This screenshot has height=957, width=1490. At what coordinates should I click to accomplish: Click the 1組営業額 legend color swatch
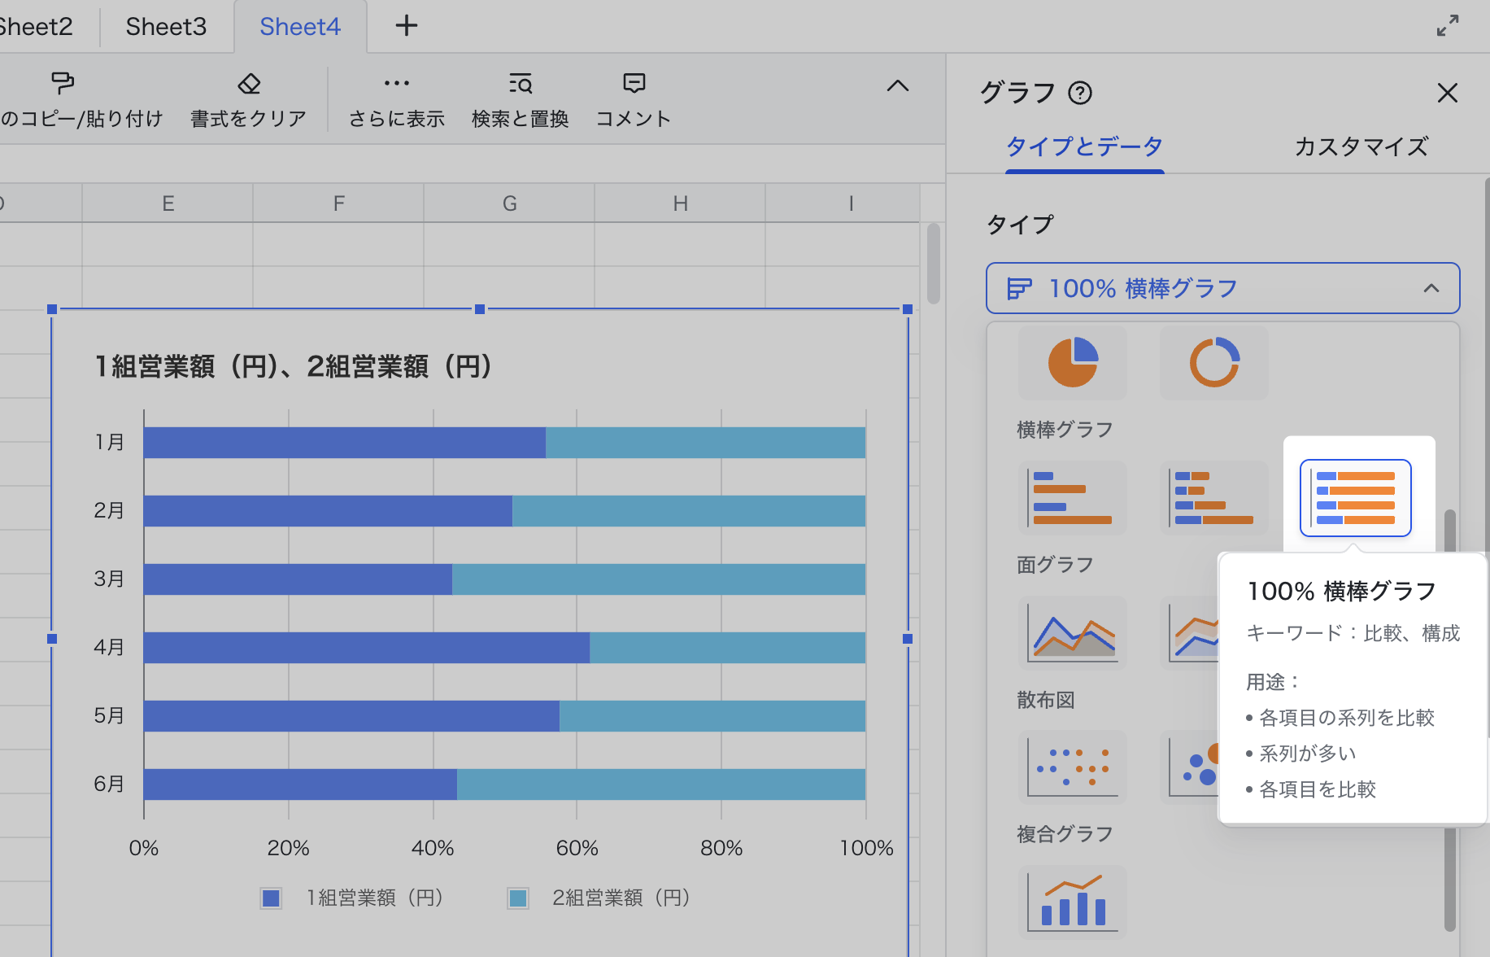[x=271, y=898]
